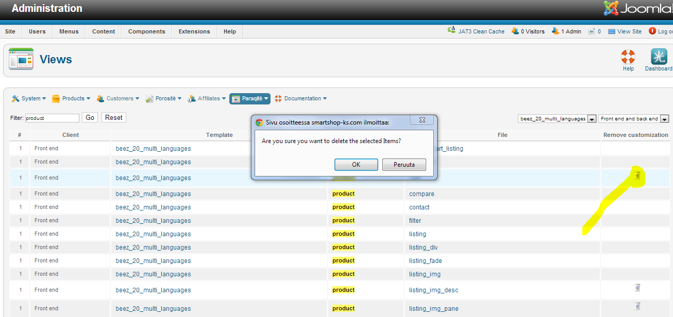Click the JAT3 Clean Cache icon
The image size is (673, 317).
[x=451, y=31]
